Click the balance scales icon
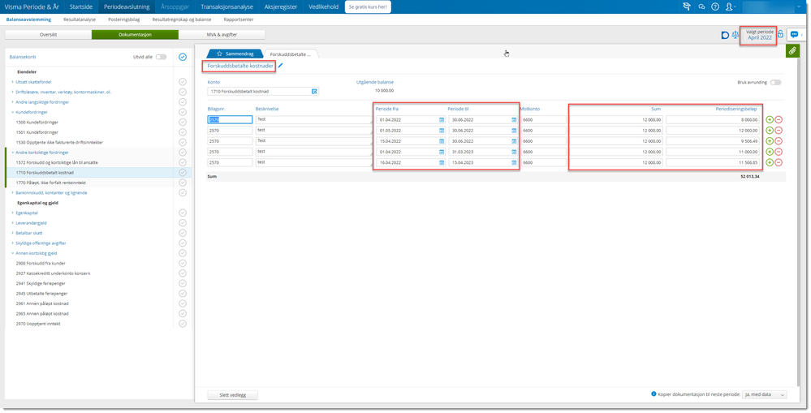The width and height of the screenshot is (811, 413). click(x=736, y=35)
